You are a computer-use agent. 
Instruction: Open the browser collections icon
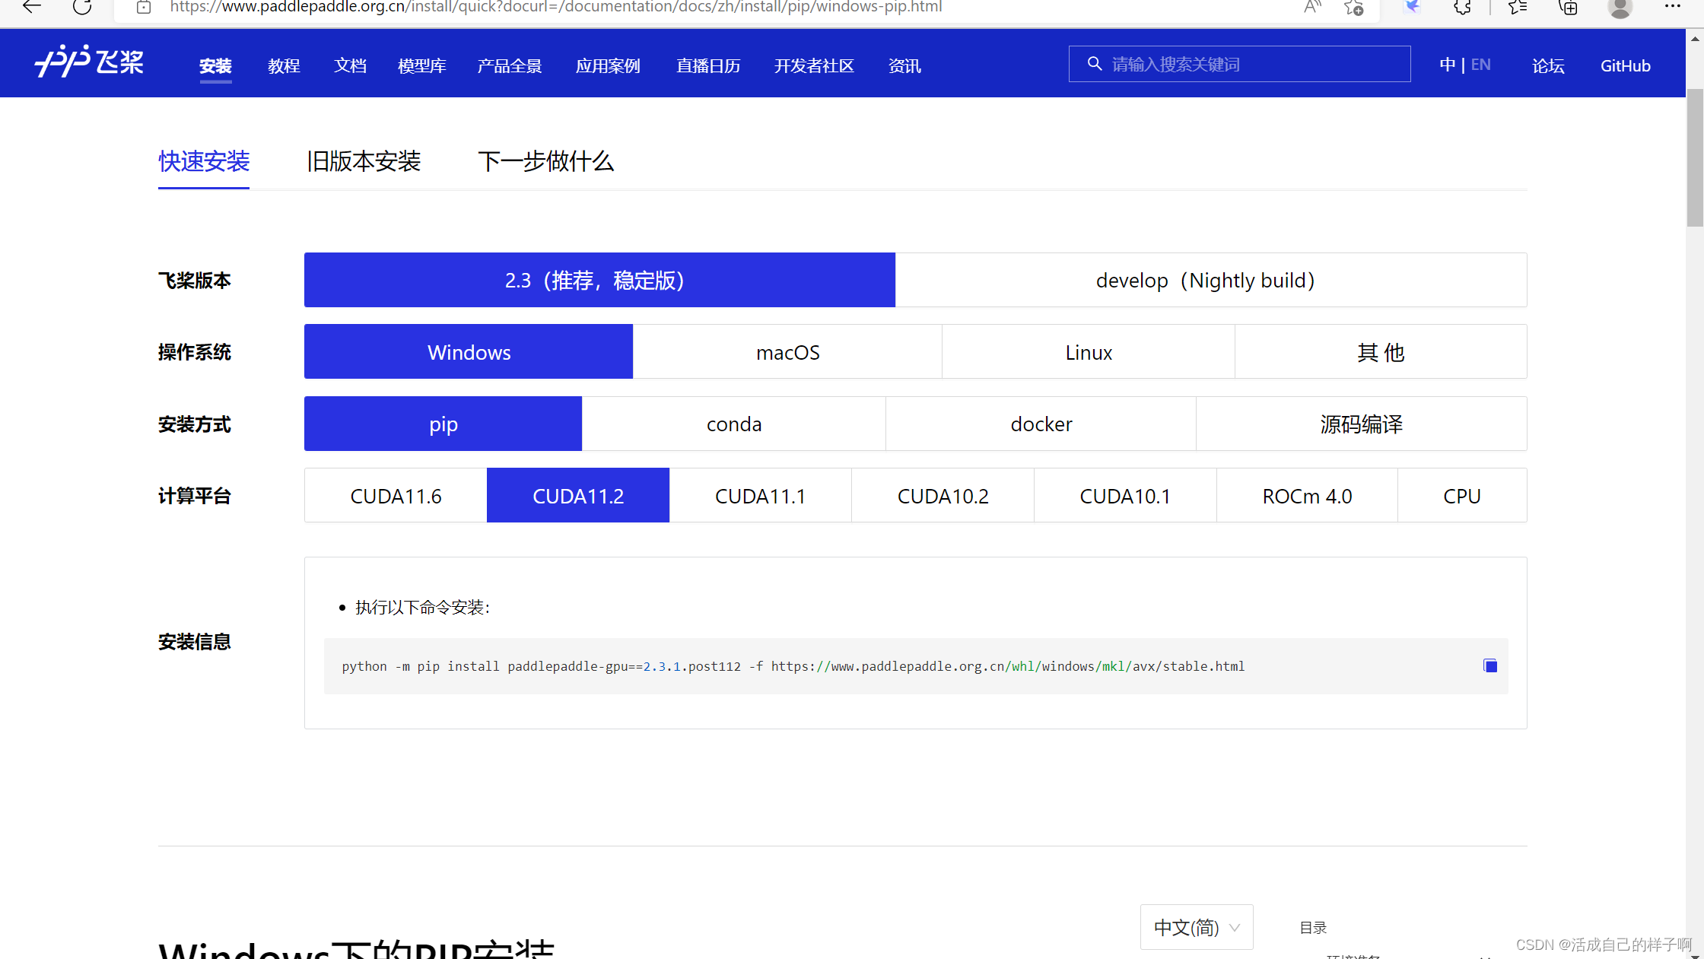pos(1568,8)
